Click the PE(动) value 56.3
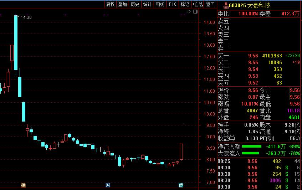 point(295,138)
